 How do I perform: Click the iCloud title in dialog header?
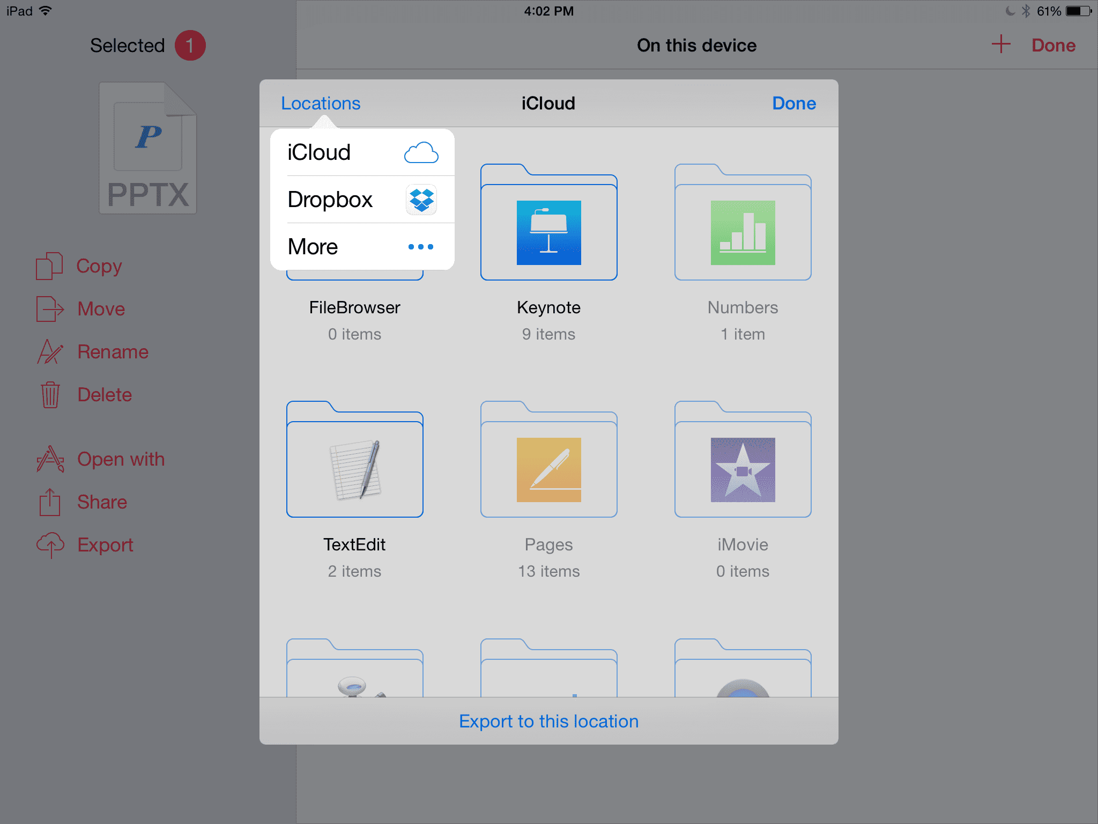tap(548, 103)
